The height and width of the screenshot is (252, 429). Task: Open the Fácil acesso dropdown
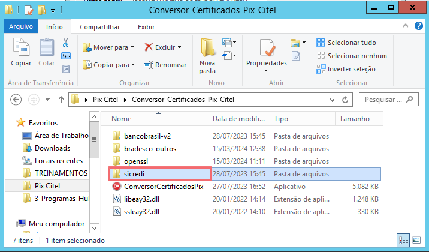pyautogui.click(x=229, y=56)
